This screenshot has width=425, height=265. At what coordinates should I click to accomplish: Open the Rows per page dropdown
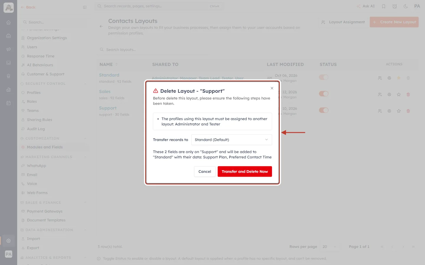(x=329, y=247)
